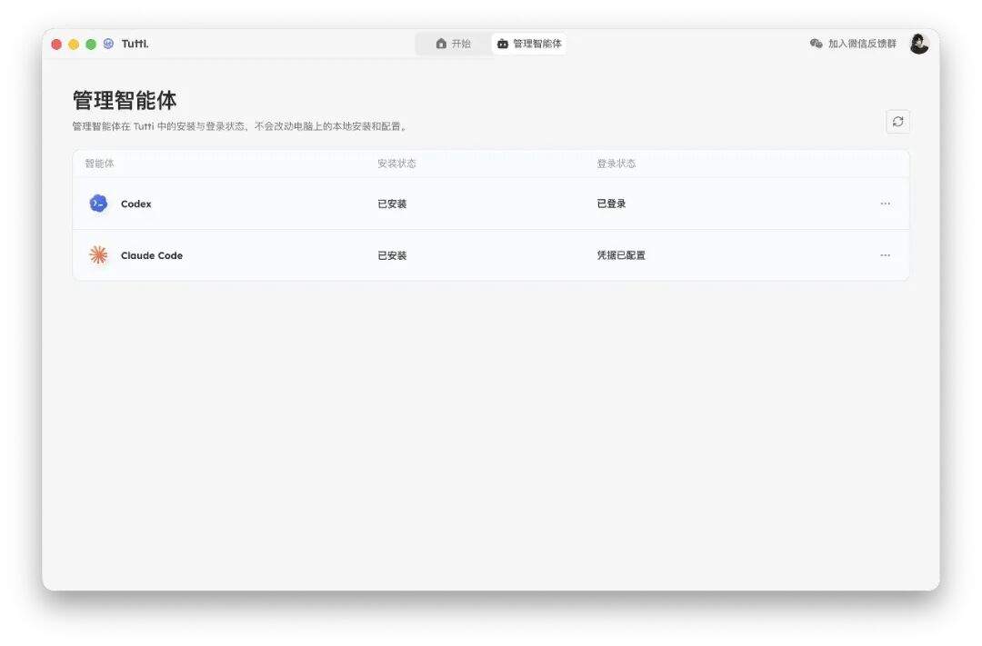982x646 pixels.
Task: Click the yellow minimize window button
Action: pos(74,44)
